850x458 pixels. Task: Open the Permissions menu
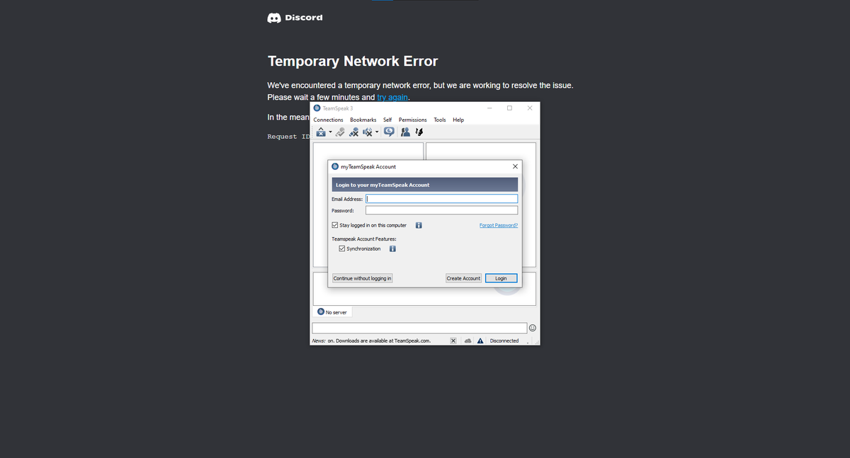[x=413, y=120]
